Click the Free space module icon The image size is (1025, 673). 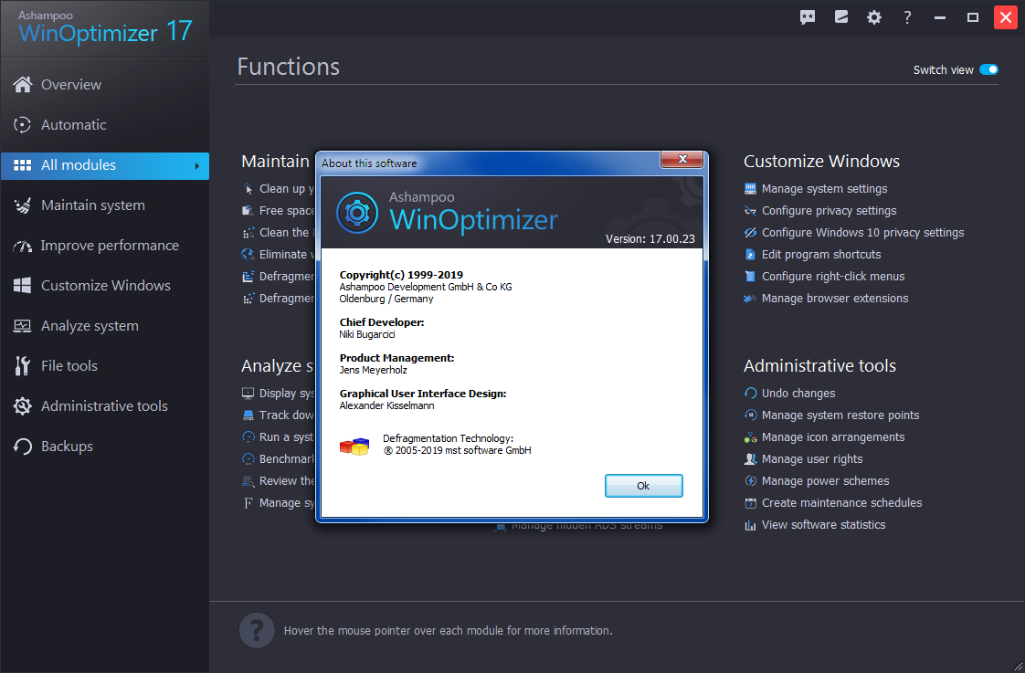click(248, 210)
